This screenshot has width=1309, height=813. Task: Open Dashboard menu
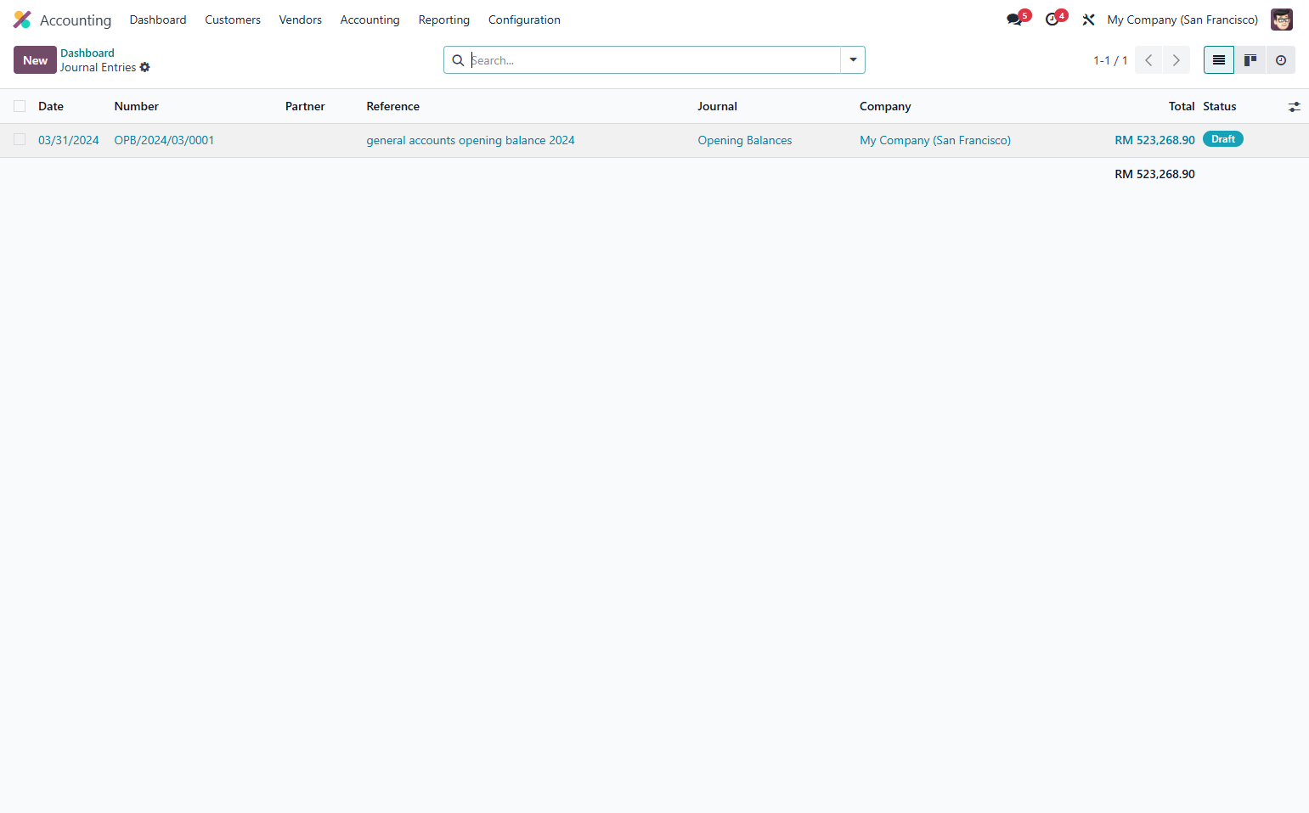click(x=158, y=20)
